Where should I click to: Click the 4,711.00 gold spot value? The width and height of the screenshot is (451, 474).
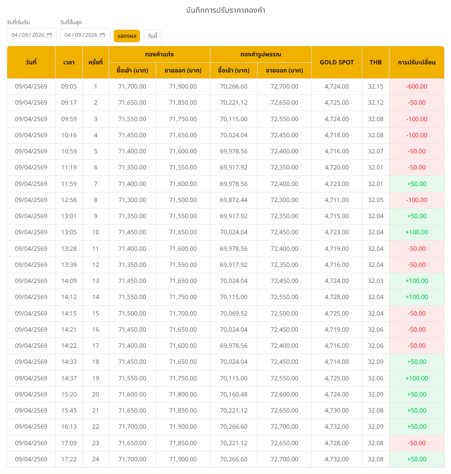[x=336, y=200]
